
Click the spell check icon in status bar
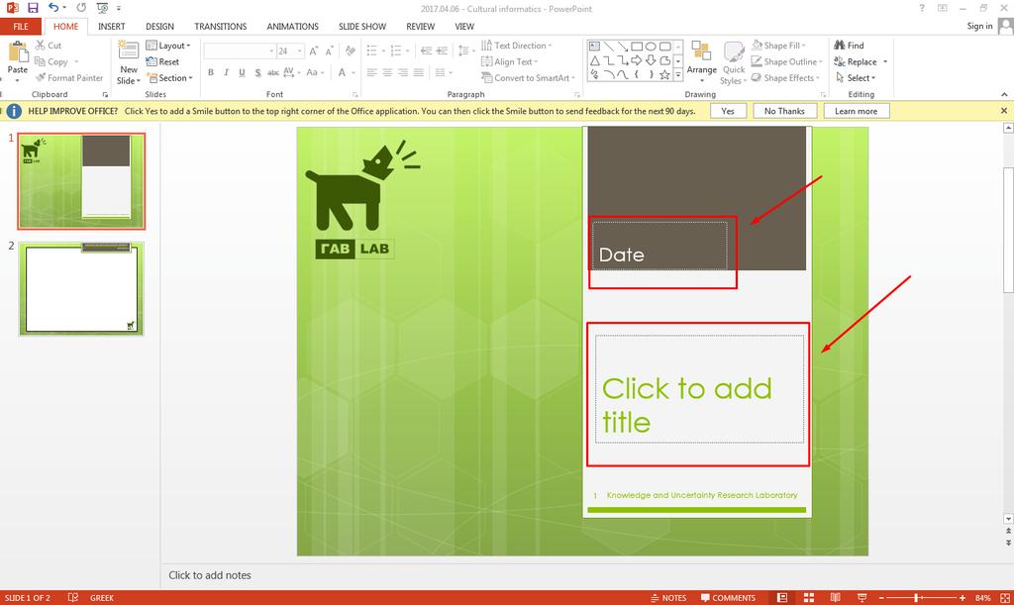coord(73,598)
